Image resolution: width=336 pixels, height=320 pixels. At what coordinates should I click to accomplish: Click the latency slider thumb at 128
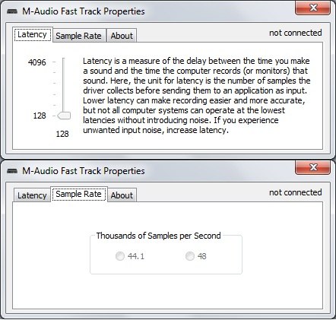[x=64, y=116]
